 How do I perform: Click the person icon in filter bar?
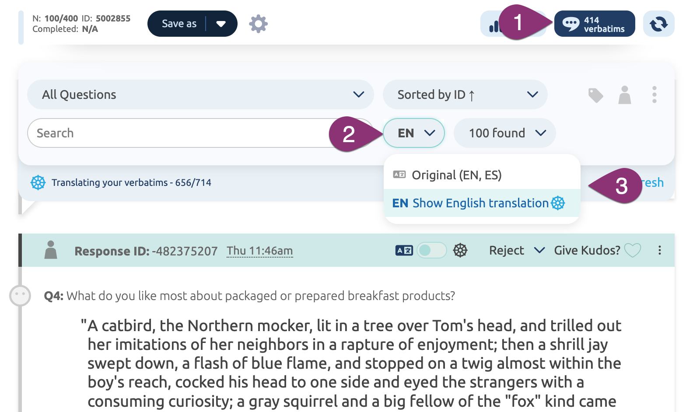point(624,95)
